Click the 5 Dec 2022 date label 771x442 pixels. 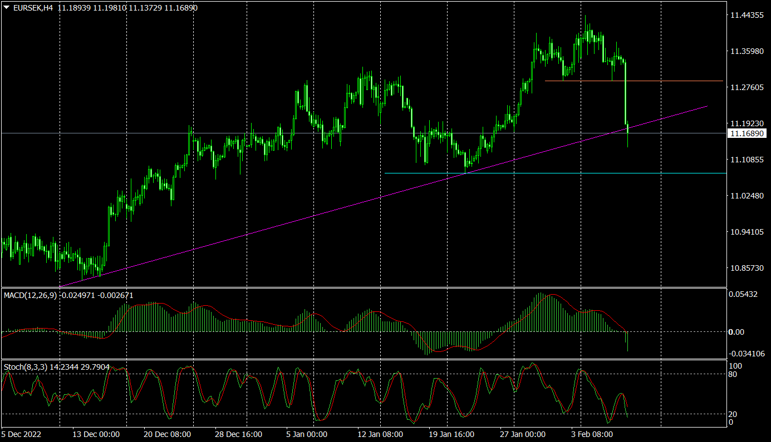tap(22, 434)
